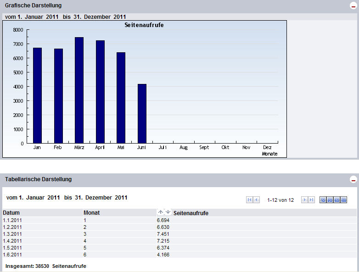This screenshot has width=359, height=272.
Task: Show 10 rows per page
Action: (x=323, y=200)
